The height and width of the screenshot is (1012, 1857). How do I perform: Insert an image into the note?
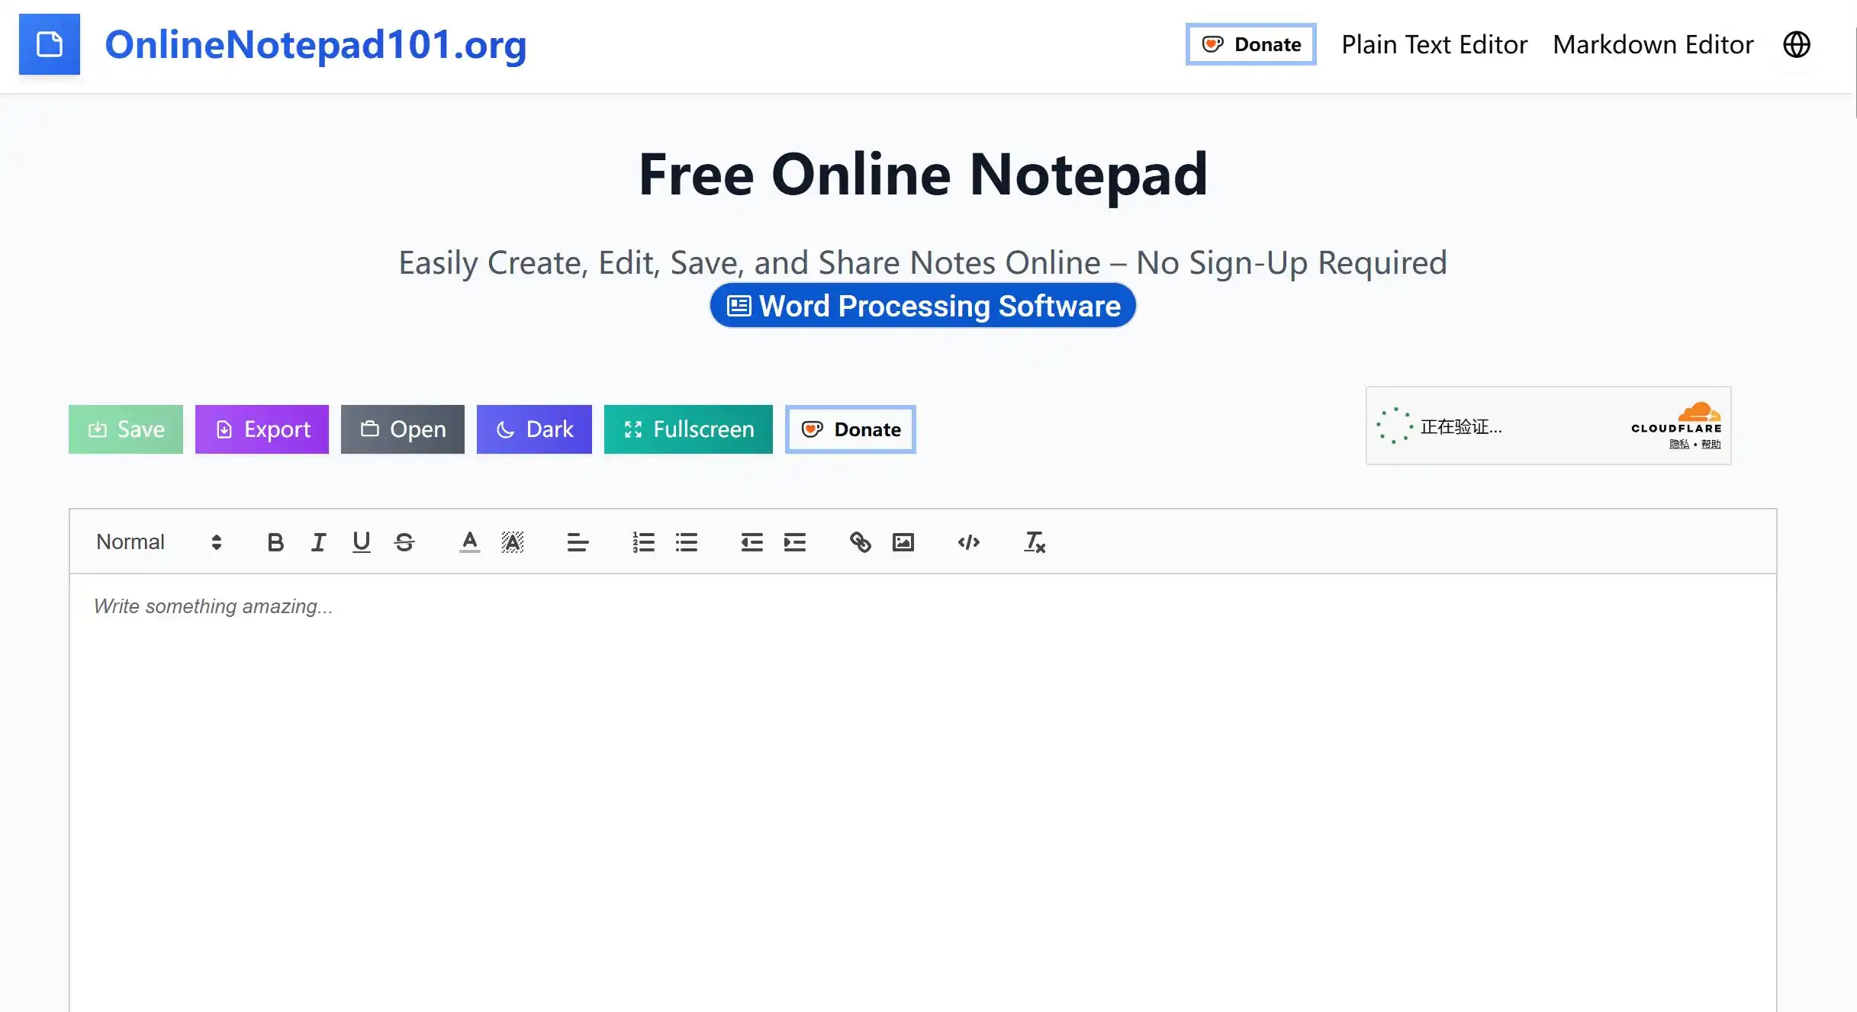point(903,542)
